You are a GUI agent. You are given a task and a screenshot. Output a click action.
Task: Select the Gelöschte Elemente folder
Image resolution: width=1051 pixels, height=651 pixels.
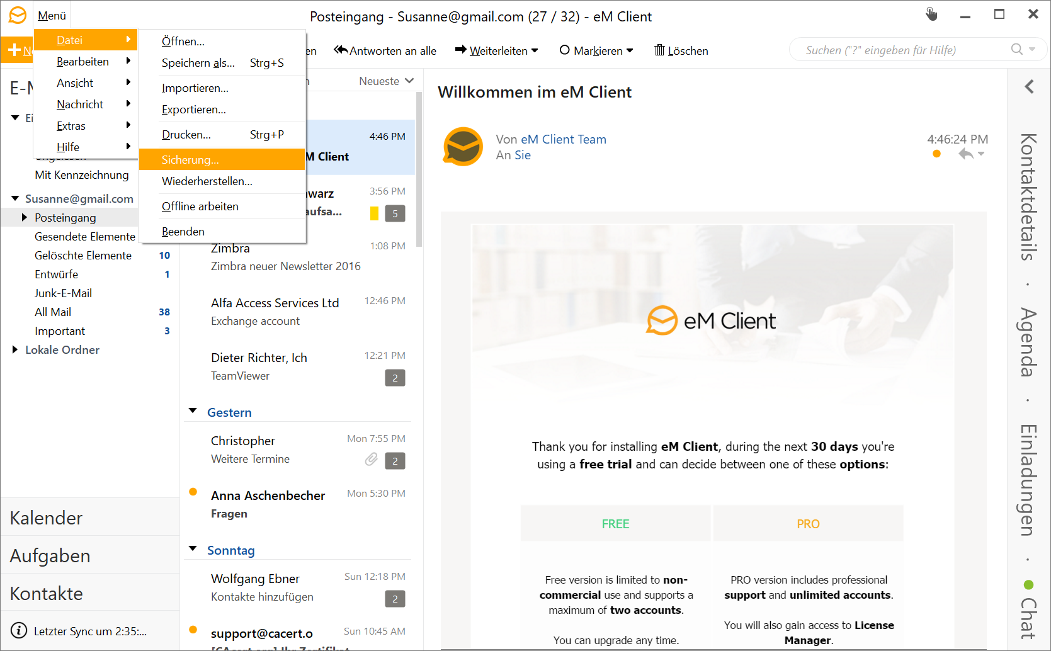83,255
